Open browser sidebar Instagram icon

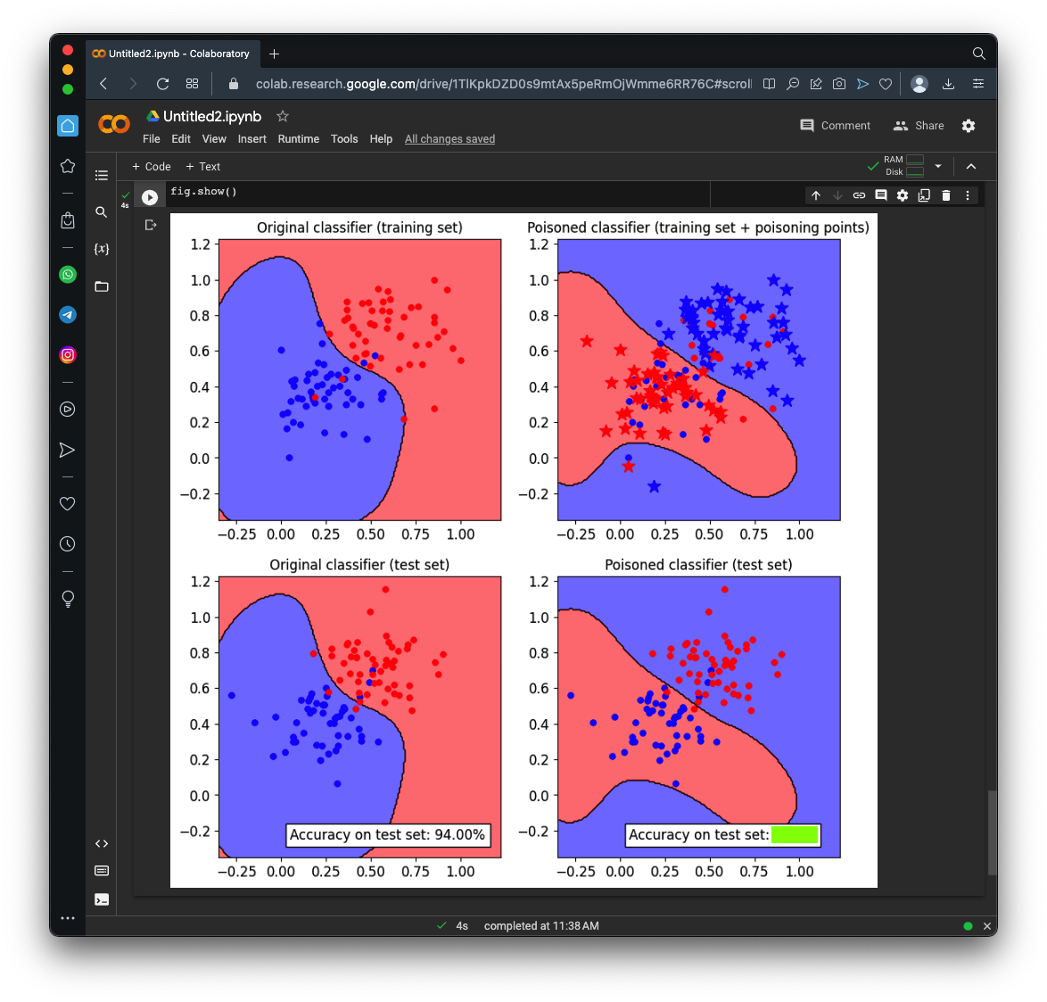[x=68, y=355]
